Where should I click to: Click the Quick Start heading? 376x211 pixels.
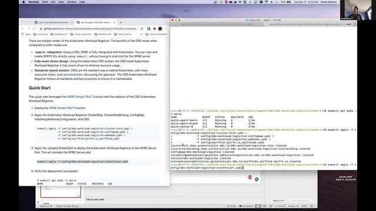pyautogui.click(x=39, y=88)
